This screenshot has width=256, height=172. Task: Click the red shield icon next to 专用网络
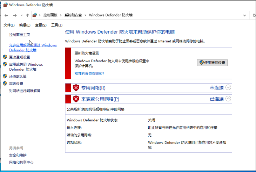coord(76,88)
